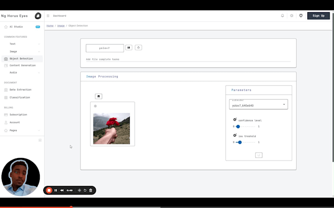
Task: Delete the recording with trash icon
Action: pos(90,190)
